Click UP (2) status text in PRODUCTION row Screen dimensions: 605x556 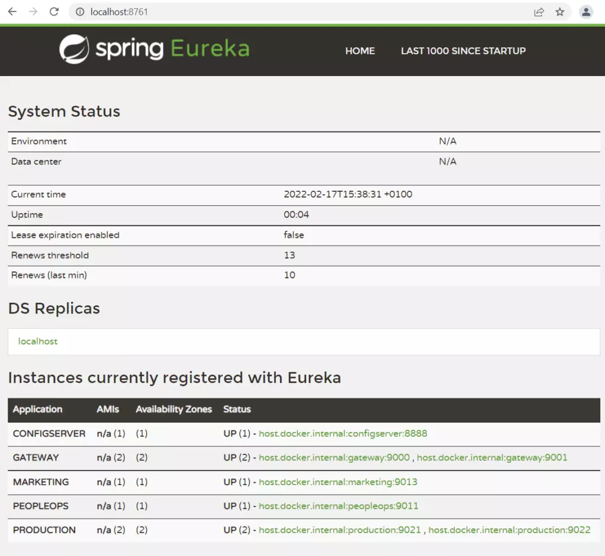(237, 530)
